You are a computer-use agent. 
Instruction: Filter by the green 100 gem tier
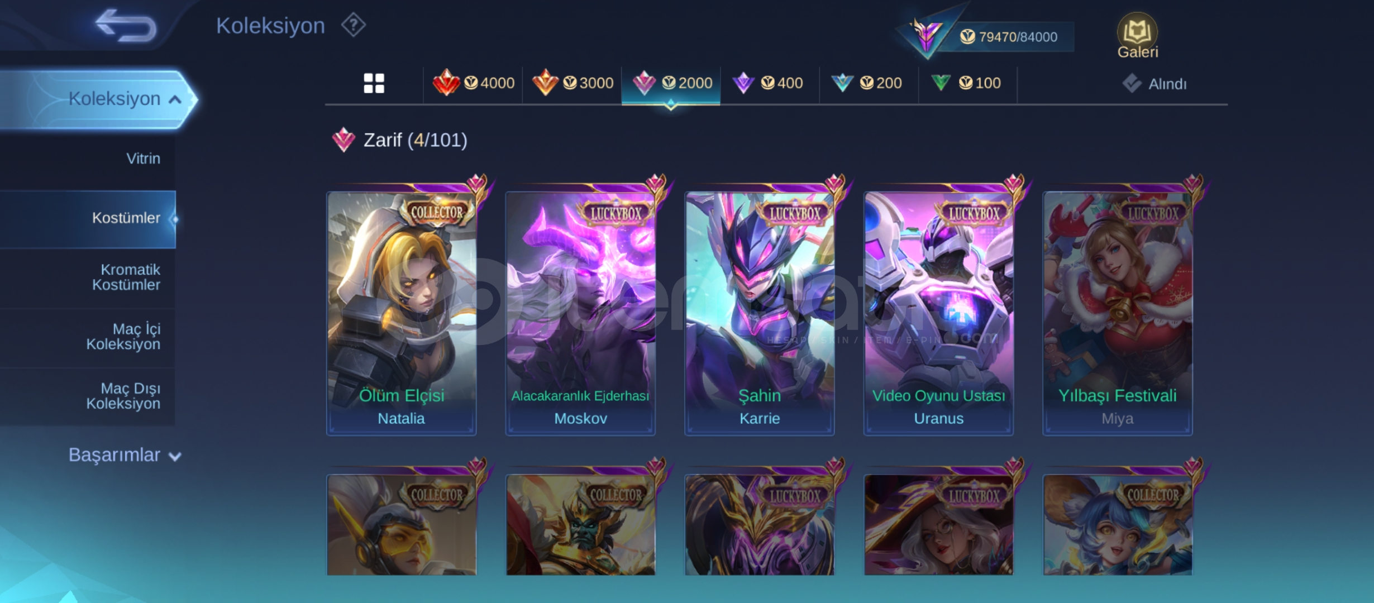coord(968,83)
